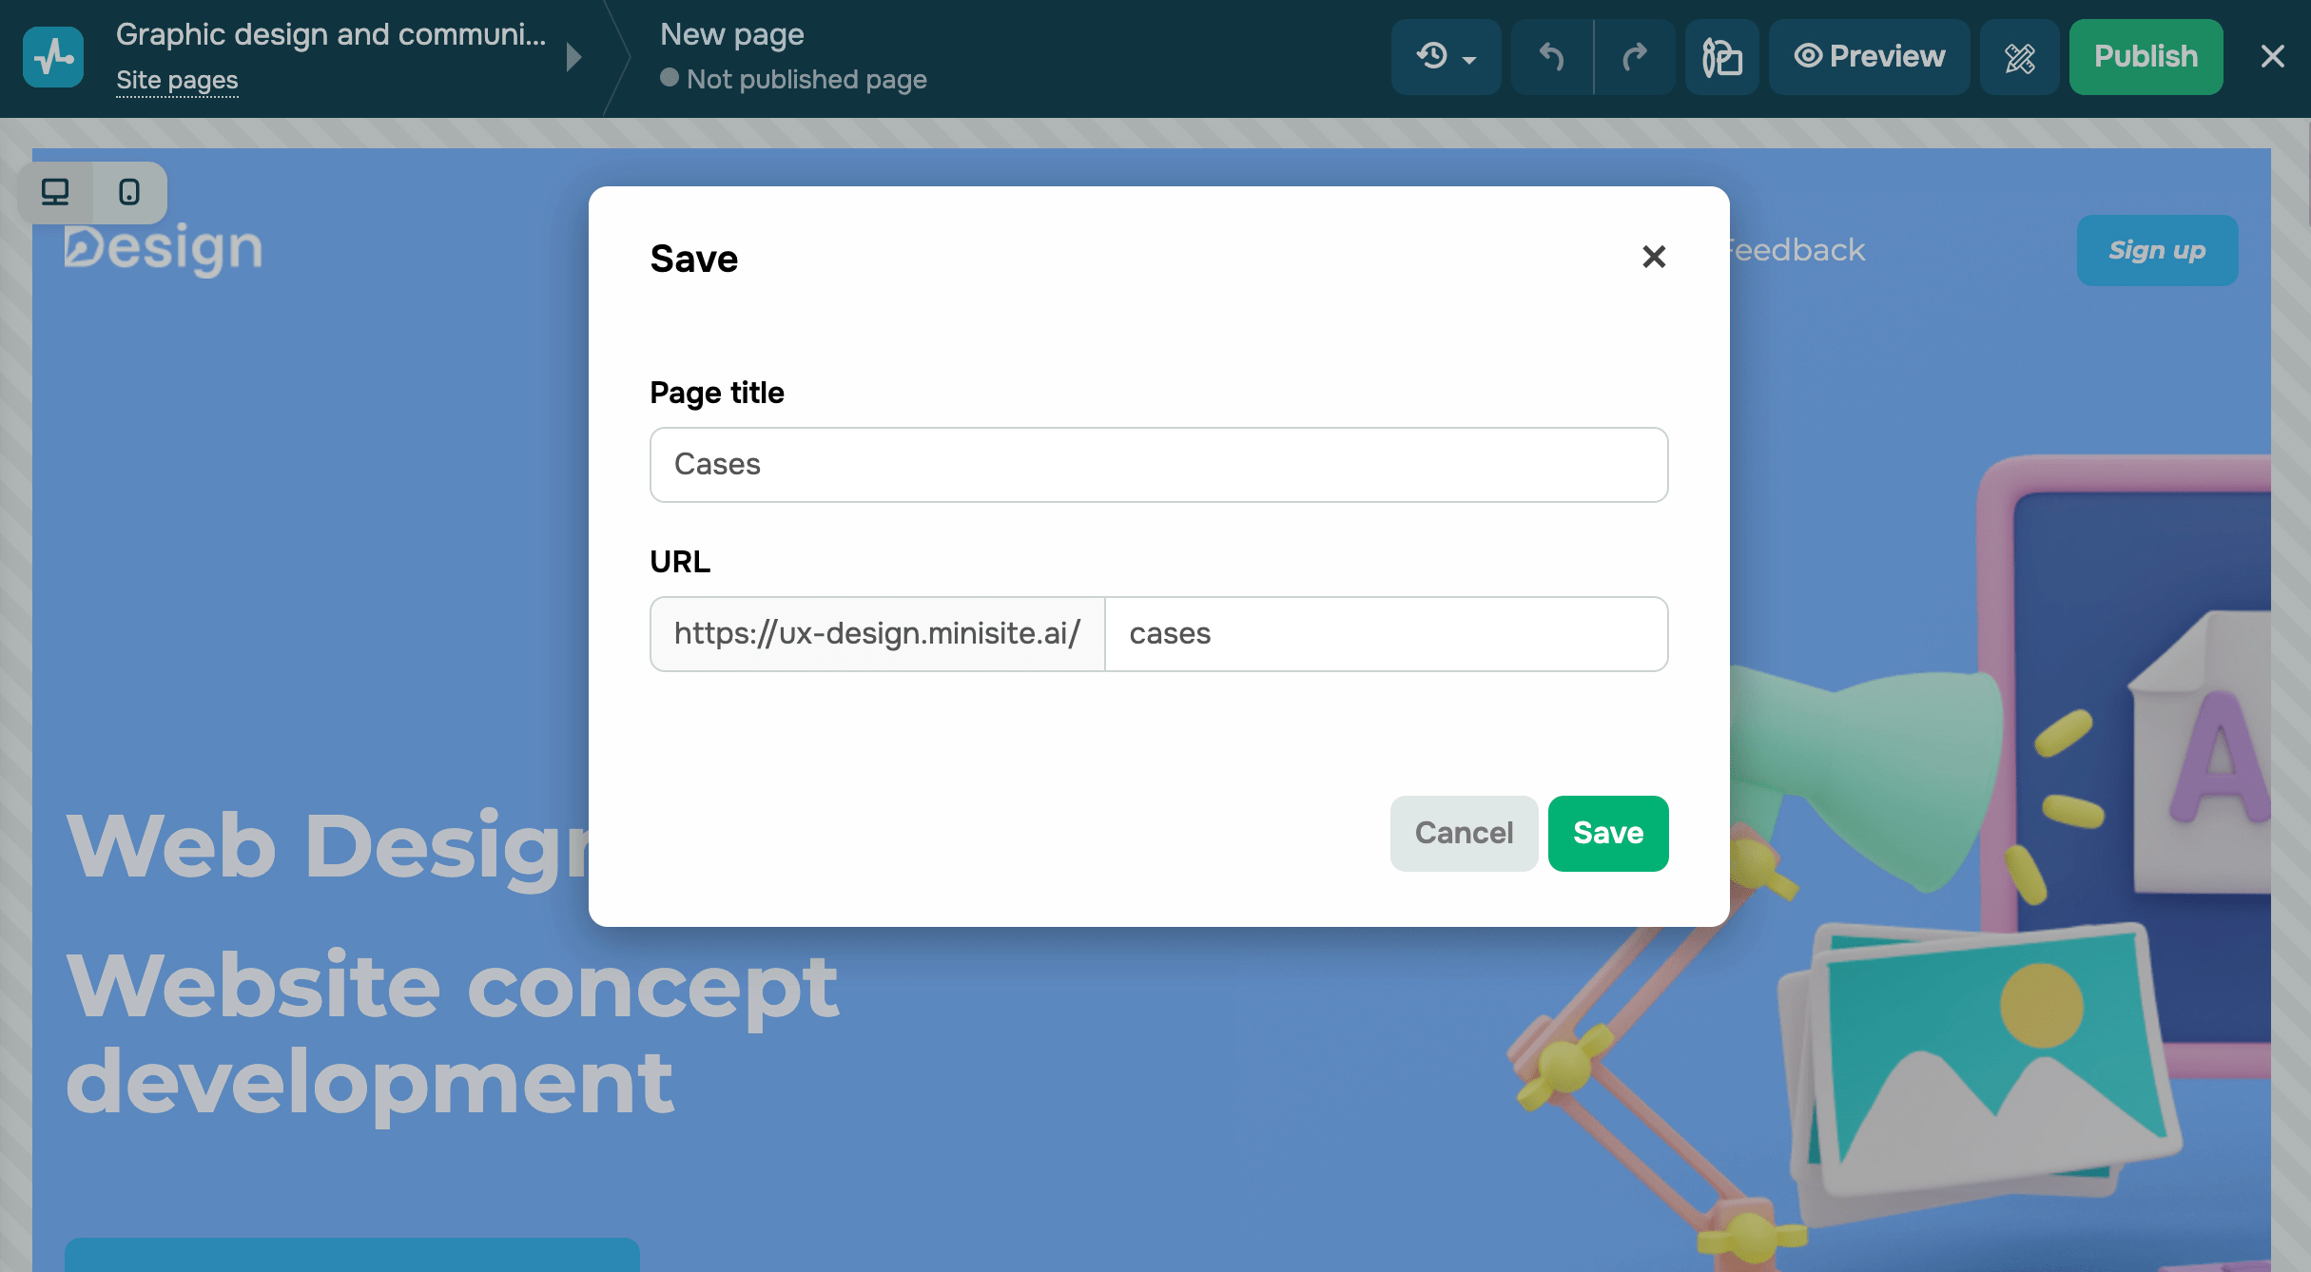Click the green Publish button
This screenshot has height=1272, width=2311.
click(x=2146, y=57)
